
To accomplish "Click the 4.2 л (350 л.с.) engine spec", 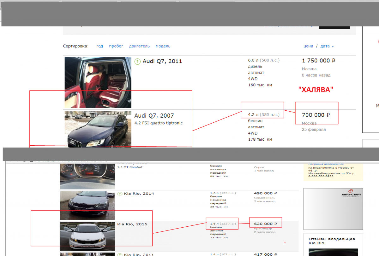I will (264, 115).
